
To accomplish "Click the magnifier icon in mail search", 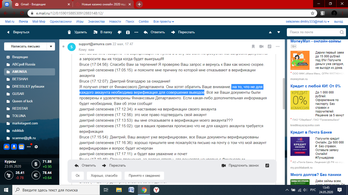I will tap(342, 32).
